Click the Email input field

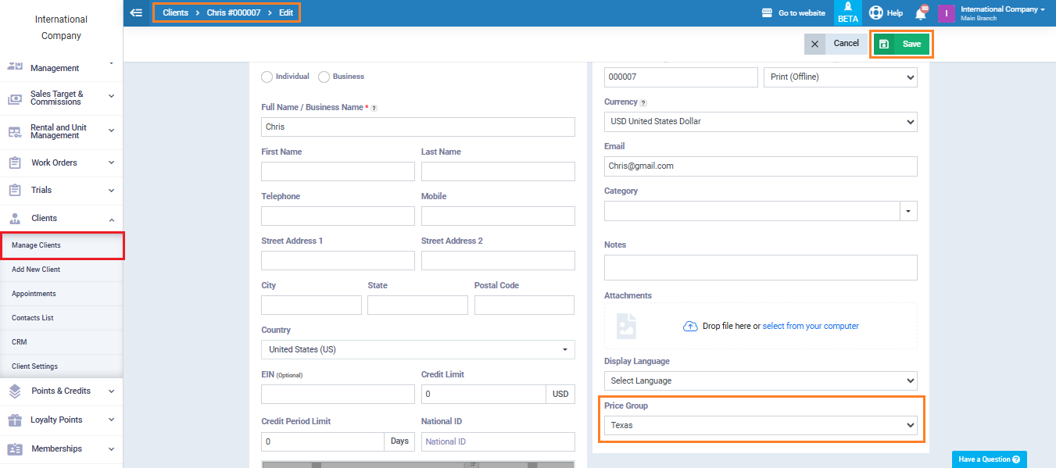(x=760, y=166)
